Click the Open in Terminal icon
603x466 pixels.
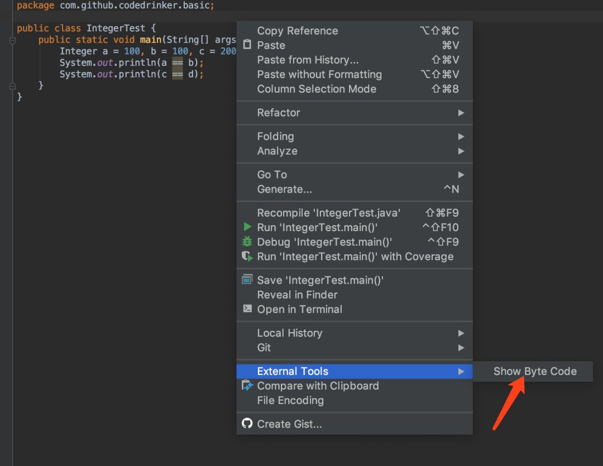pos(247,309)
